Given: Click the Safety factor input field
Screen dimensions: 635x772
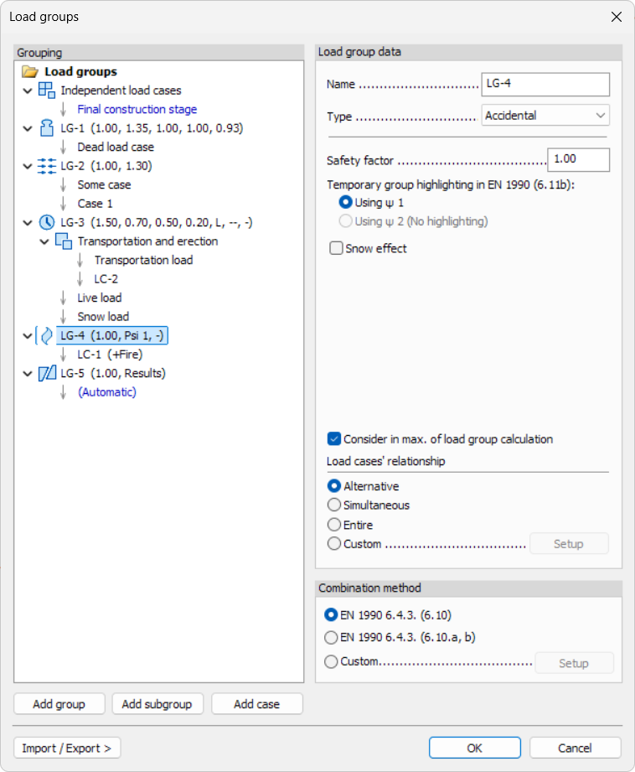Looking at the screenshot, I should click(578, 159).
